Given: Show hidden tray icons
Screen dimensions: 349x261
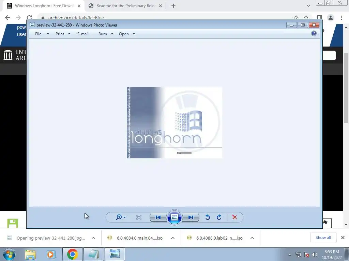Looking at the screenshot, I should pos(290,255).
